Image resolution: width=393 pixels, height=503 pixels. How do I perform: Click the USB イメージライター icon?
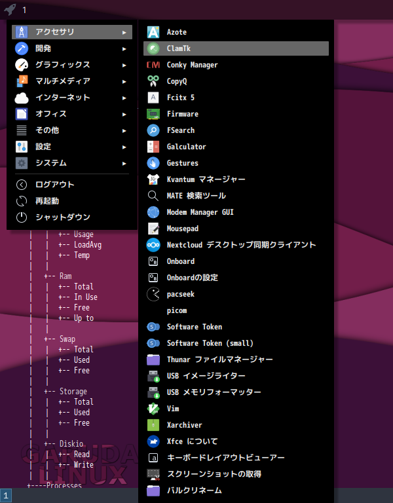coord(153,376)
